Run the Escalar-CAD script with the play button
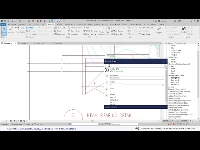Viewport: 200px width, 150px height. (107, 70)
